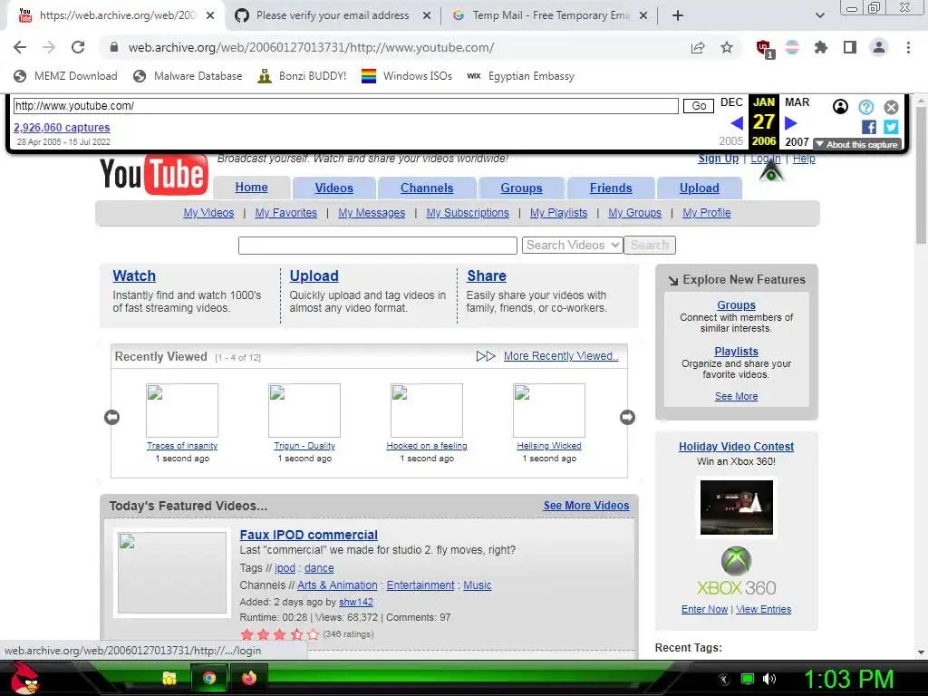This screenshot has width=928, height=696.
Task: Open the Malware Database bookmark
Action: [x=188, y=76]
